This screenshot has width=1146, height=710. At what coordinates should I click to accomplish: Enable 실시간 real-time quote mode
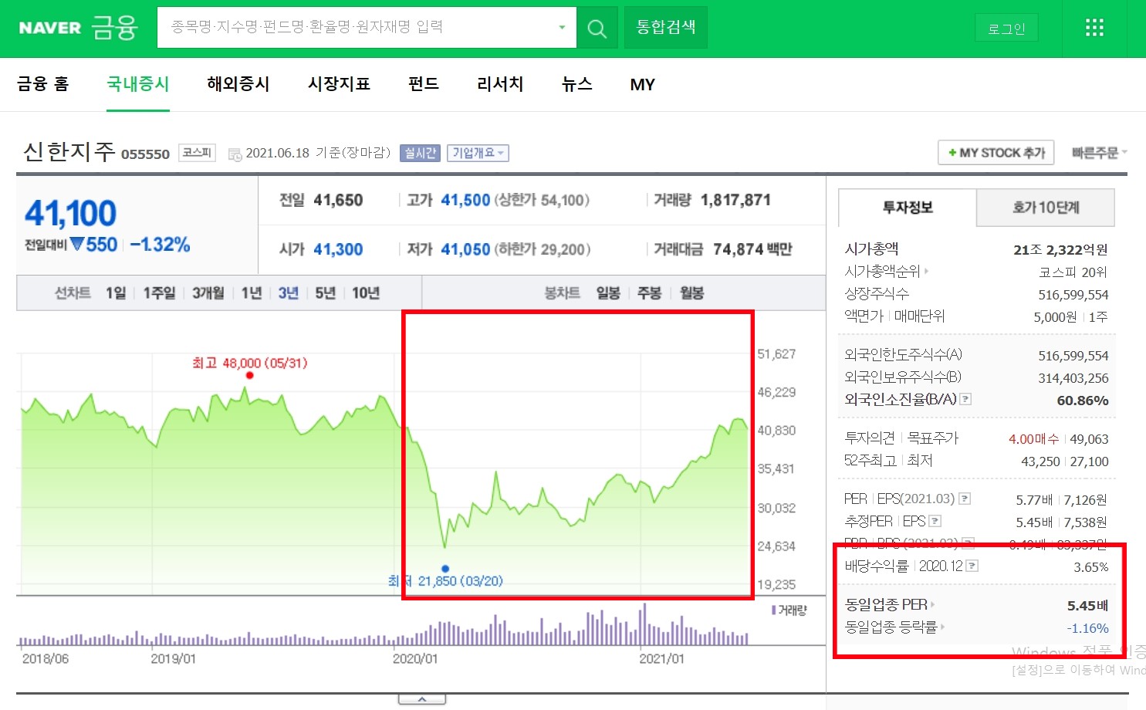[420, 153]
